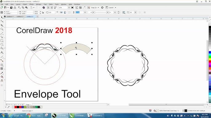Open the Effects menu

[x=31, y=4]
